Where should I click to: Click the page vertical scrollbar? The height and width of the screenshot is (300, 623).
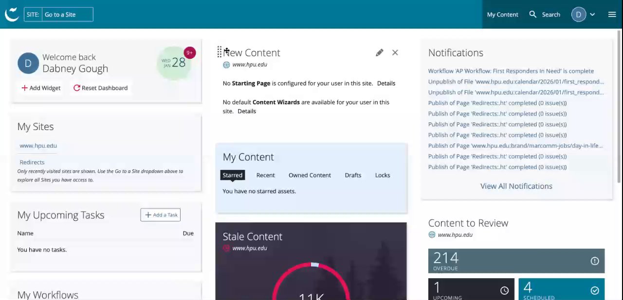[620, 107]
